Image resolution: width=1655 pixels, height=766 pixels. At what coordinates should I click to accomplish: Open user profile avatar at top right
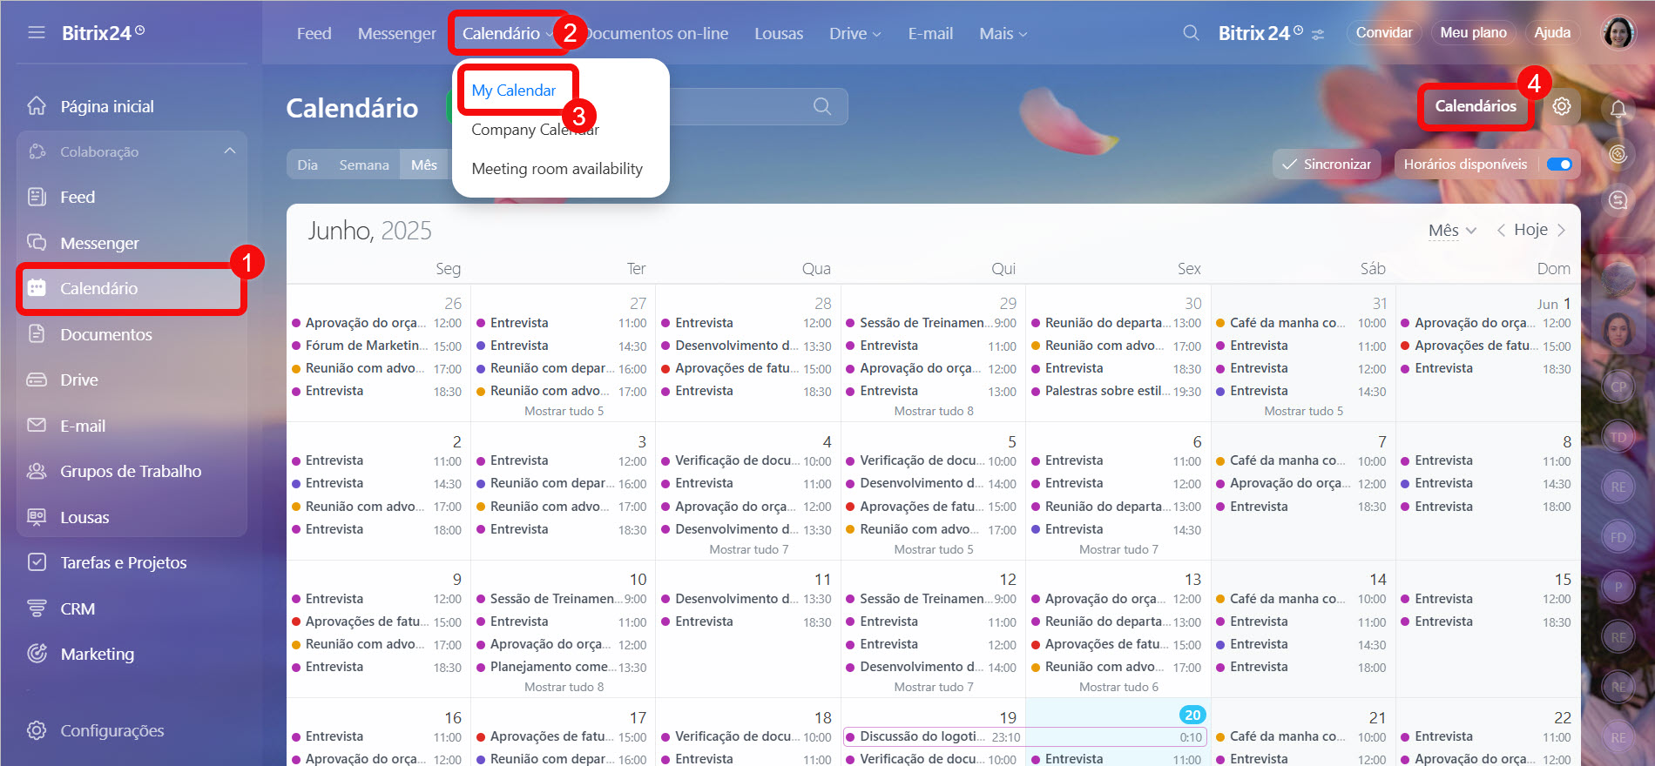tap(1618, 33)
